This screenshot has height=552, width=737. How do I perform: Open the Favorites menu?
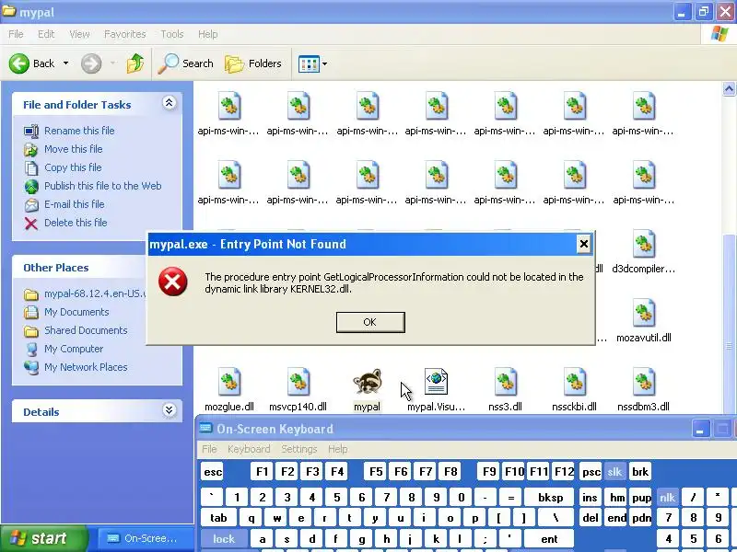(125, 34)
